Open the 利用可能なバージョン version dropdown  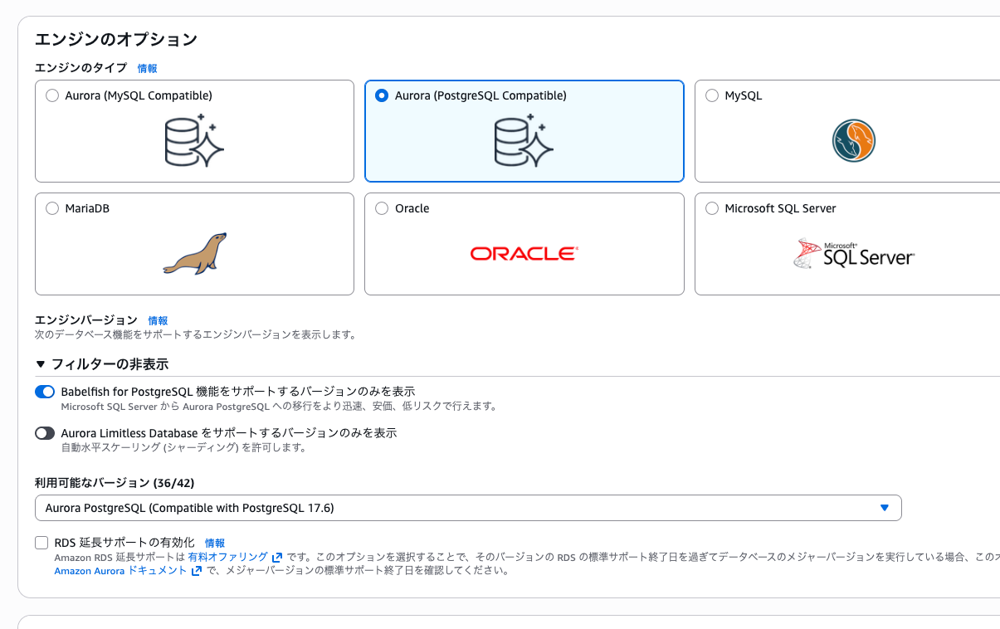coord(467,507)
